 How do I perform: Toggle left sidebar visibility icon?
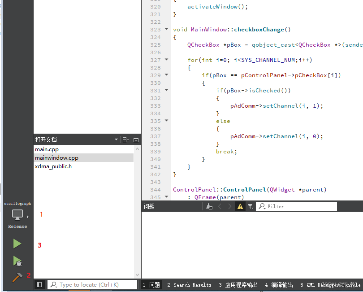pyautogui.click(x=39, y=284)
